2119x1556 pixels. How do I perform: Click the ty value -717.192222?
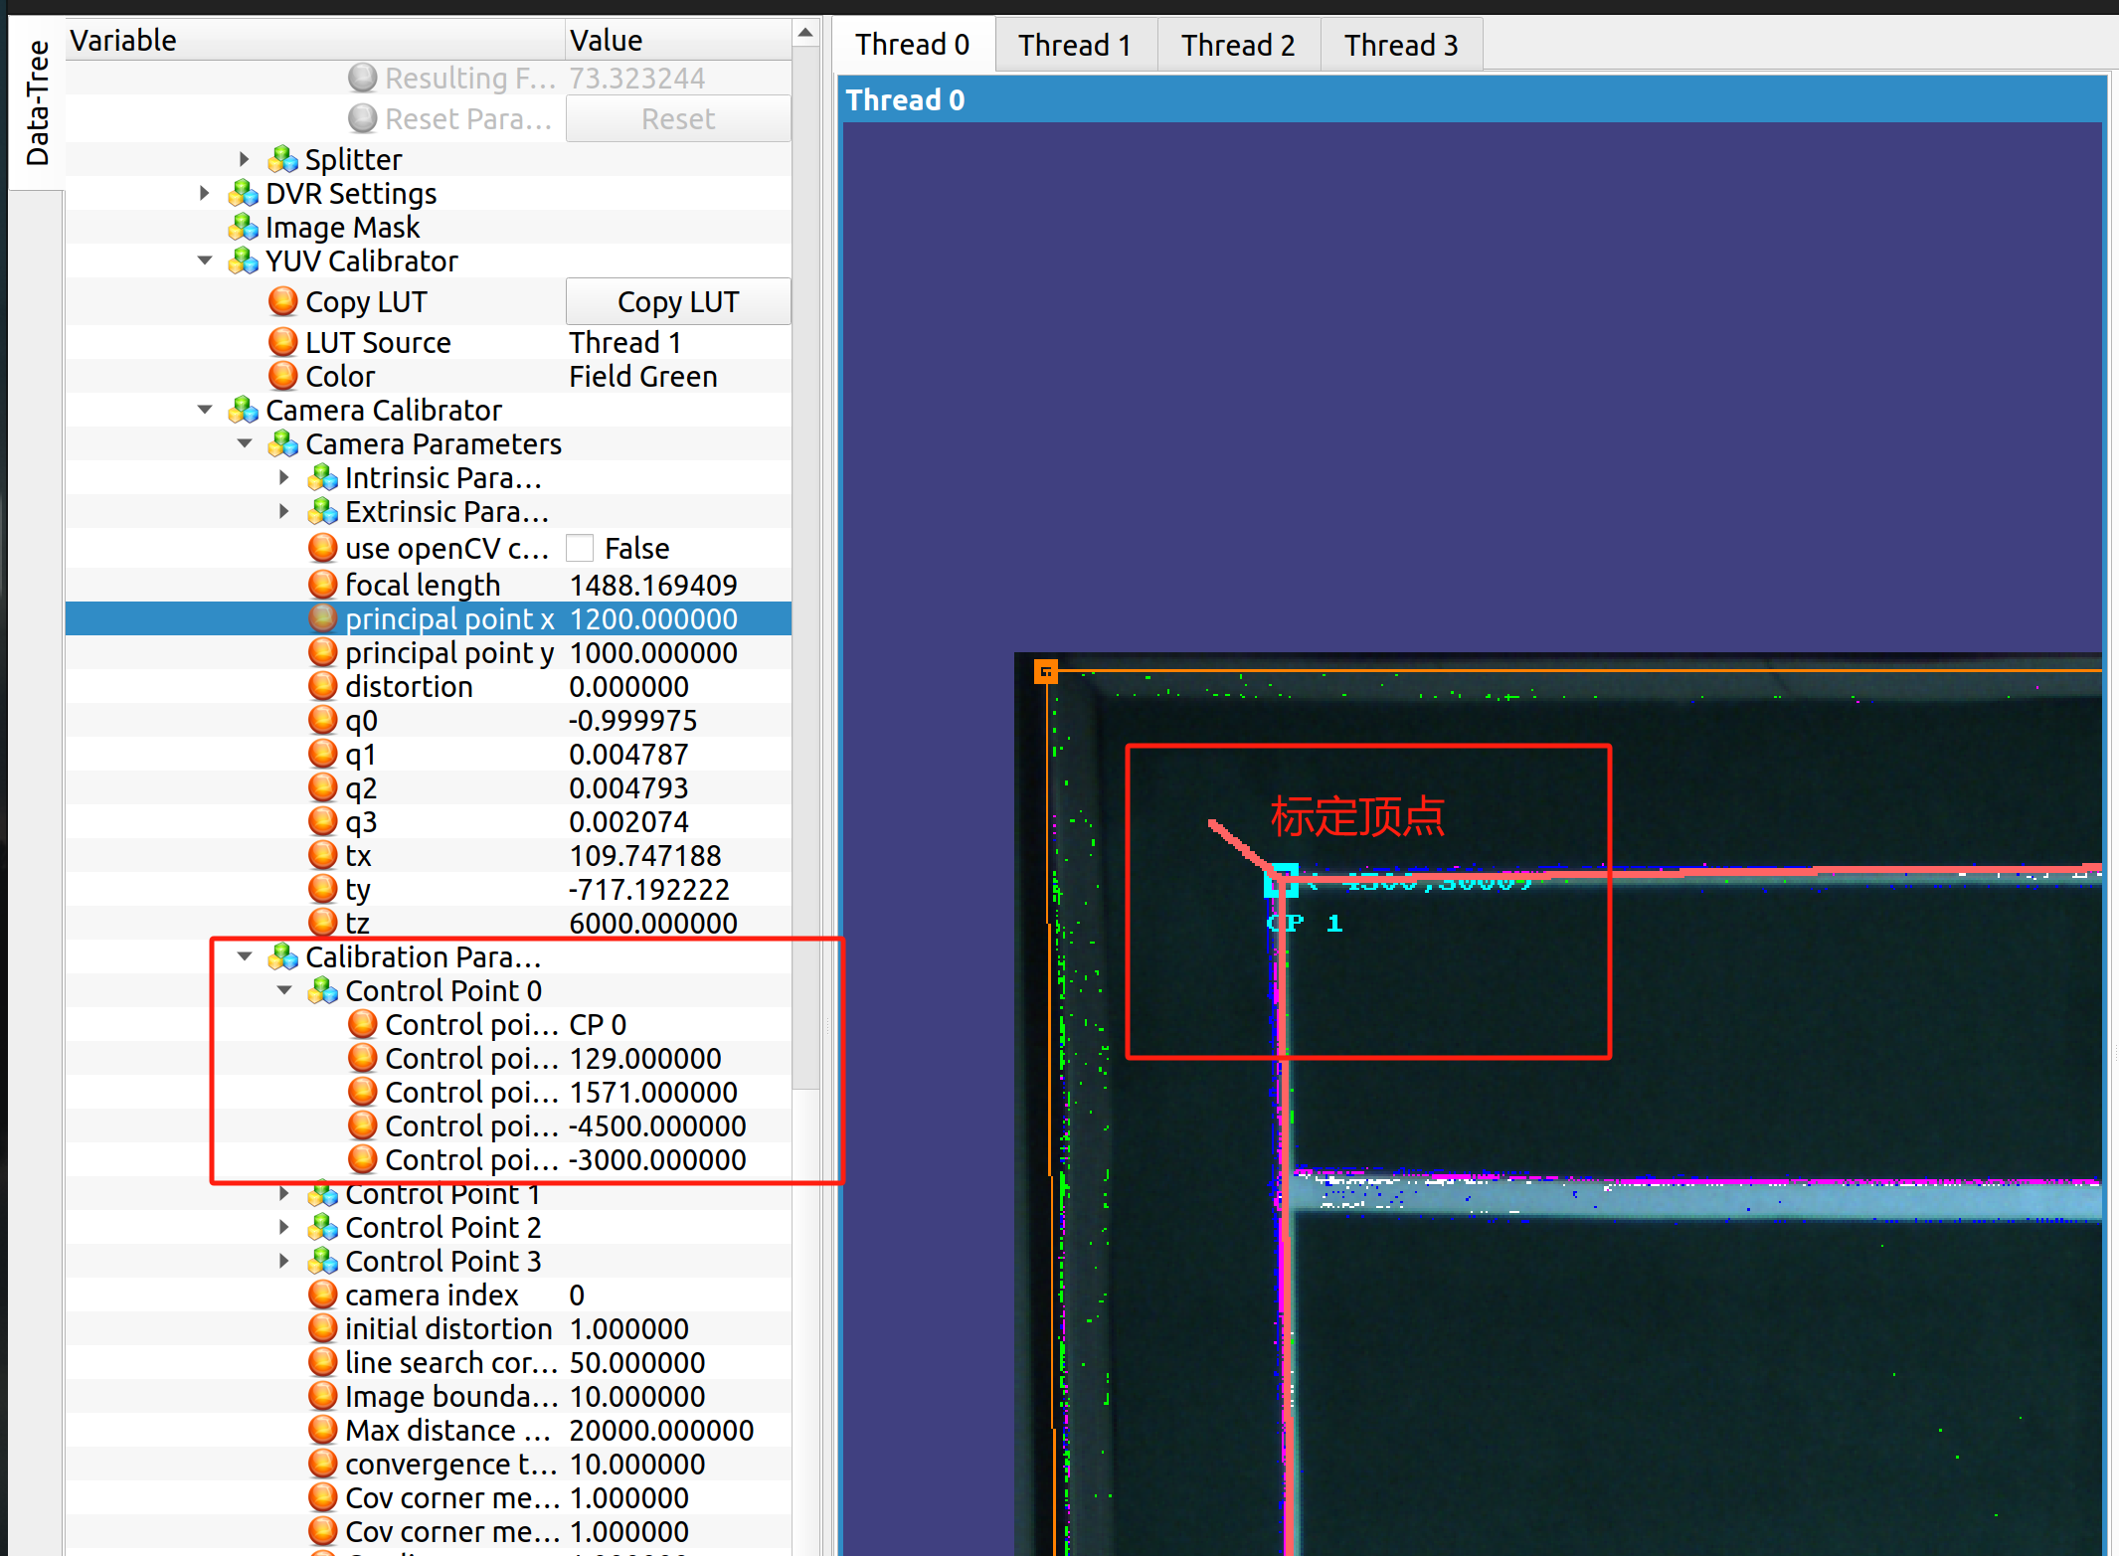pos(649,889)
